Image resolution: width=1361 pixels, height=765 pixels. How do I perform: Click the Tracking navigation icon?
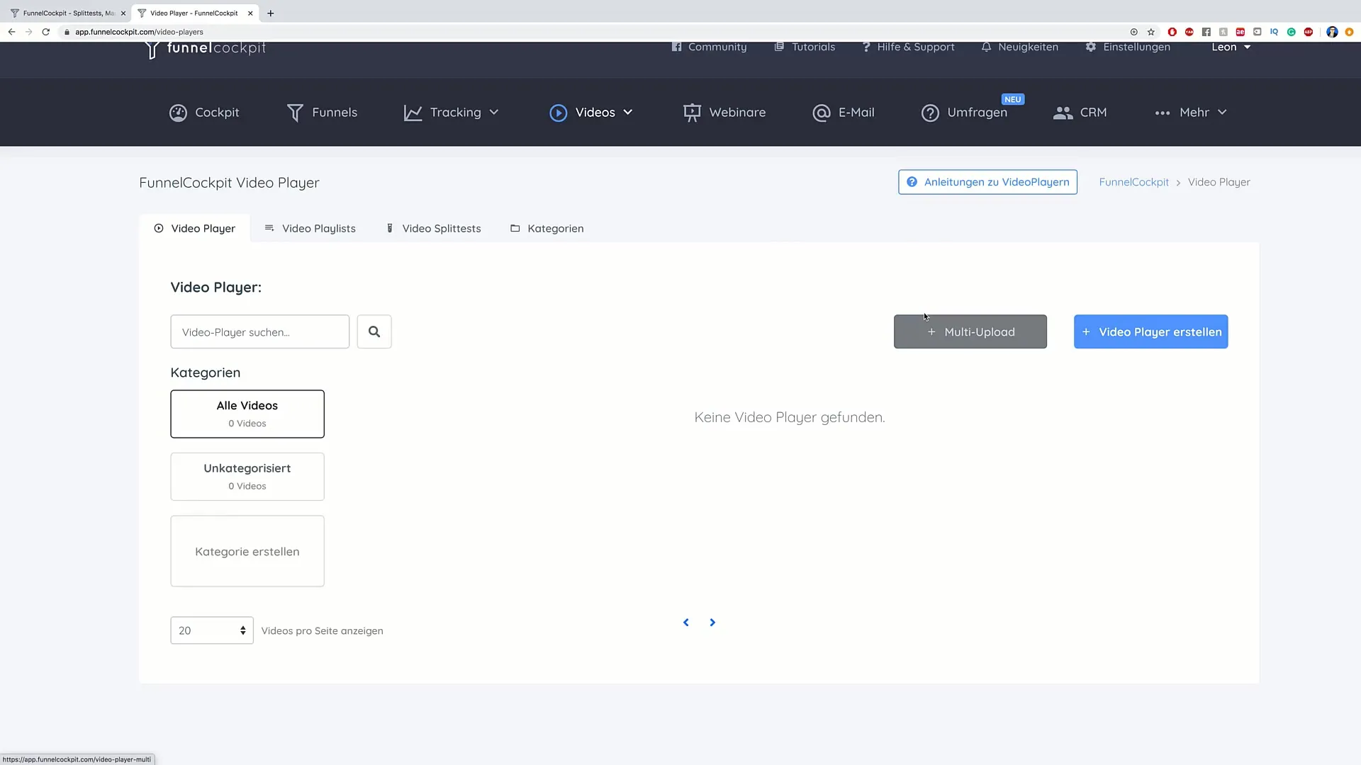(413, 112)
